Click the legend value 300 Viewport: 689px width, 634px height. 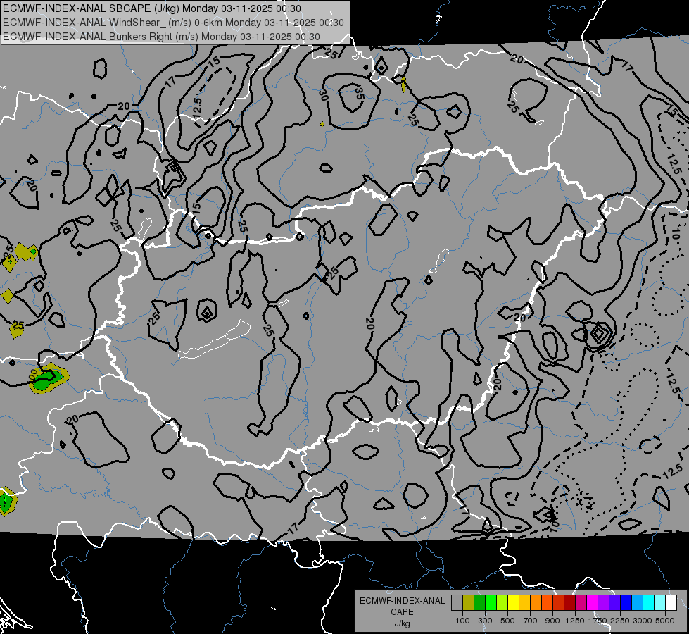pyautogui.click(x=485, y=621)
